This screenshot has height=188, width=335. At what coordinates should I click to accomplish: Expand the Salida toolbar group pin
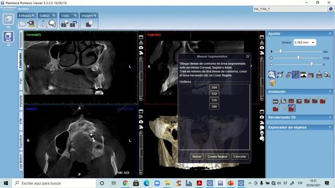point(53,15)
